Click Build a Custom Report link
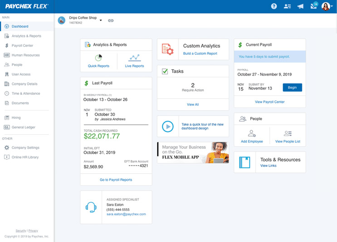The image size is (337, 242). coord(200,53)
